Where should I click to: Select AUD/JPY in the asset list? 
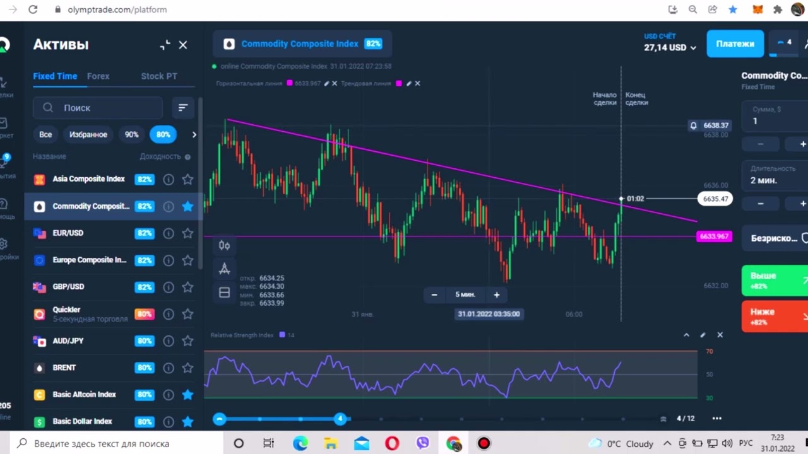coord(114,341)
